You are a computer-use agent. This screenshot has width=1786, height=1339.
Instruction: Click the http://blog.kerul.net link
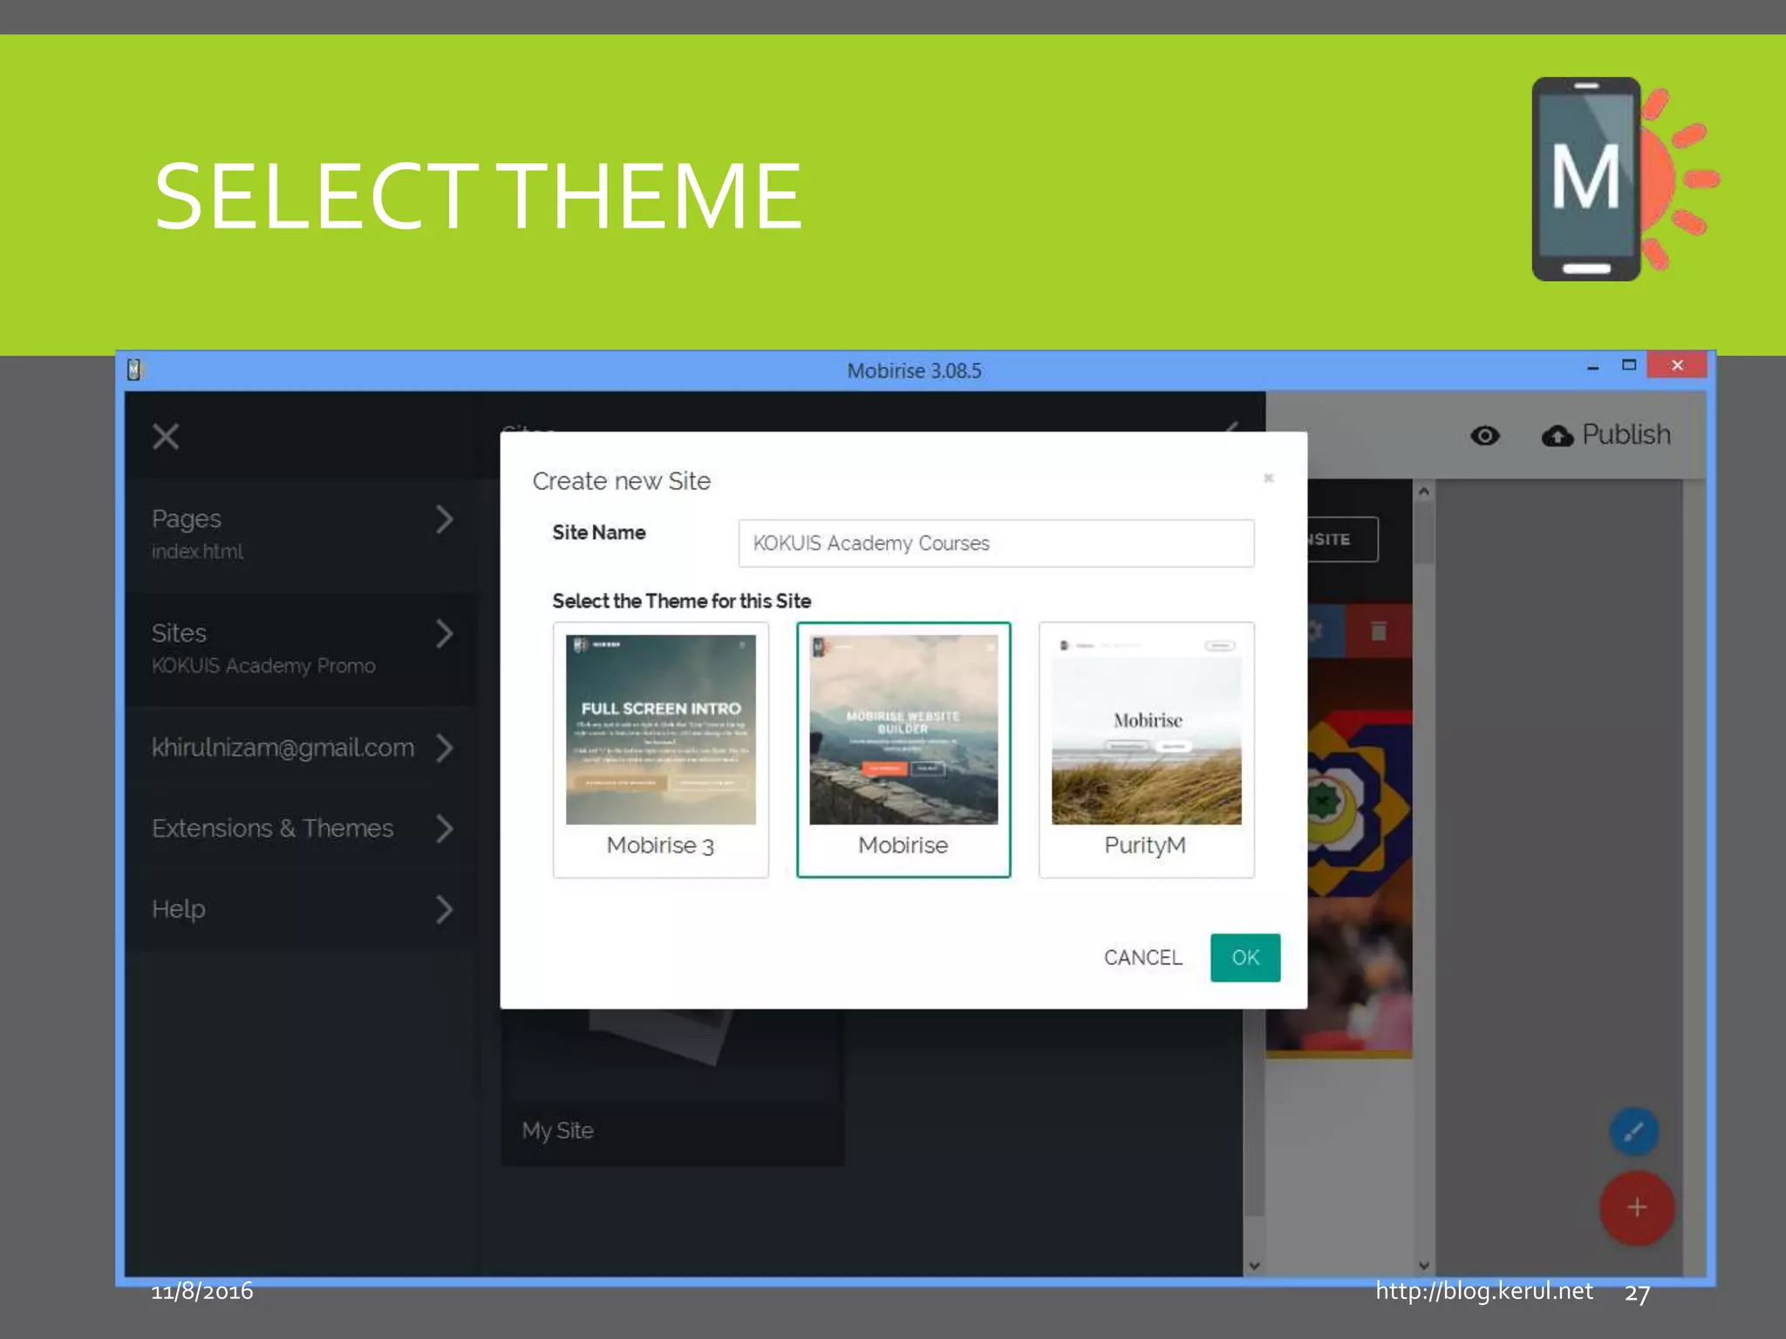[x=1484, y=1290]
